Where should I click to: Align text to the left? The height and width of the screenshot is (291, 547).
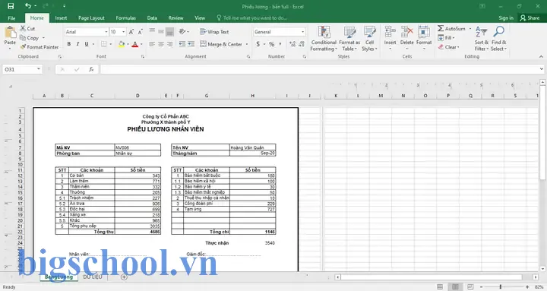point(152,44)
